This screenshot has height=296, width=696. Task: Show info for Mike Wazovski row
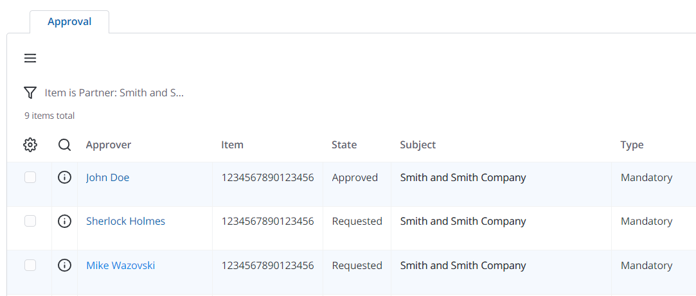point(64,265)
